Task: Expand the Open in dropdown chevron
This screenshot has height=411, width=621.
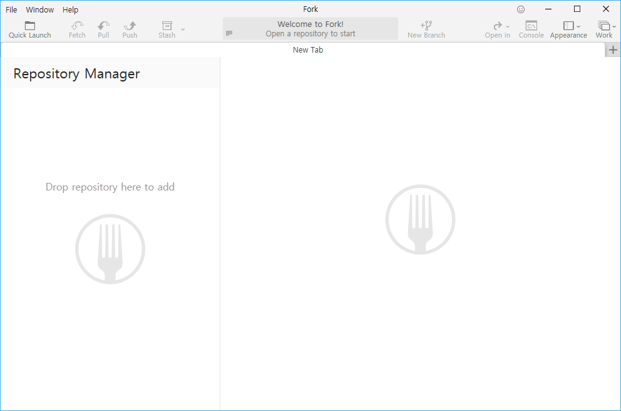Action: [x=508, y=26]
